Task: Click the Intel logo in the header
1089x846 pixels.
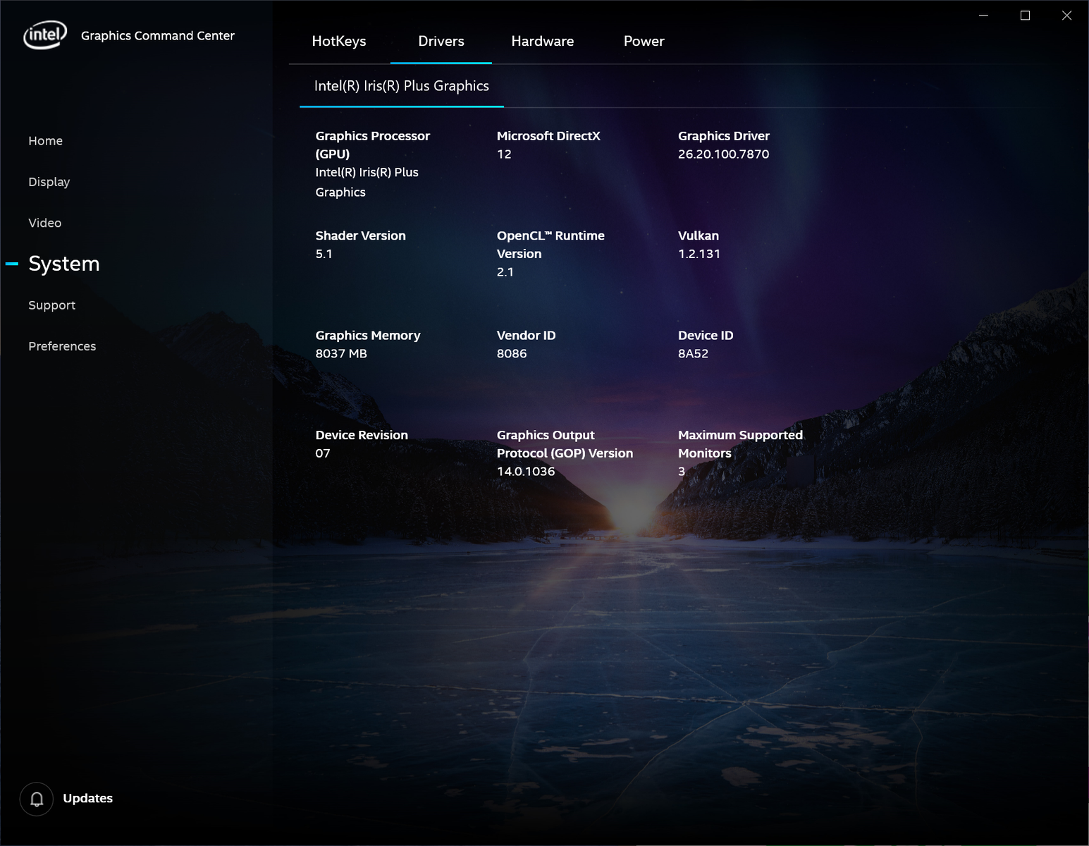Action: tap(45, 35)
